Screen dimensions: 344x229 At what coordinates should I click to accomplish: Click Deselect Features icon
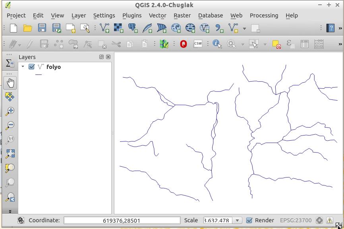[276, 44]
